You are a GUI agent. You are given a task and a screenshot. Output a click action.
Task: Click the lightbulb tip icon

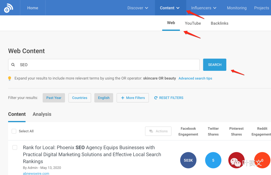tap(10, 79)
